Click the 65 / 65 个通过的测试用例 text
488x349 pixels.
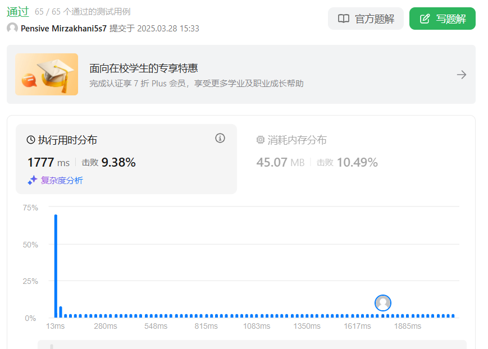[83, 12]
